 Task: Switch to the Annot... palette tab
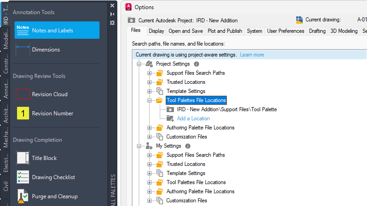[5, 89]
